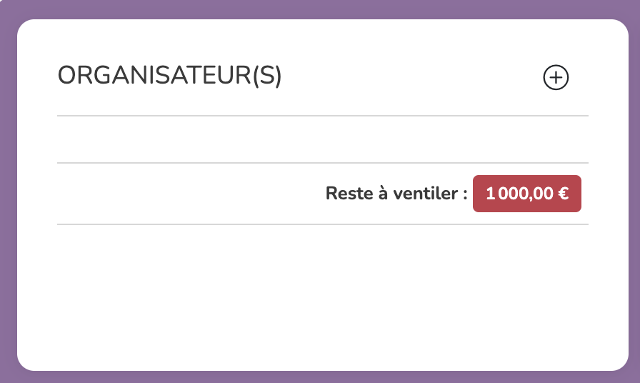
Task: Click the white card's bottom-right rounded corner
Action: point(621,364)
